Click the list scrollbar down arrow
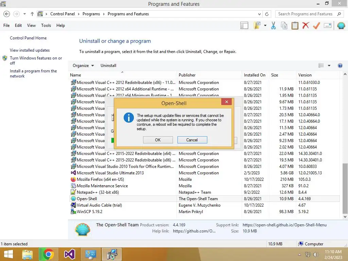 coord(345,217)
